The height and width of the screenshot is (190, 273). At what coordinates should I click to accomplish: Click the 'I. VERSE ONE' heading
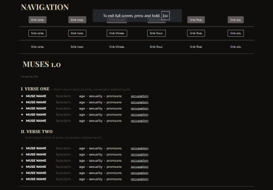tap(35, 89)
